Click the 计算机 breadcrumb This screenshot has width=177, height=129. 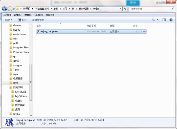pos(27,9)
